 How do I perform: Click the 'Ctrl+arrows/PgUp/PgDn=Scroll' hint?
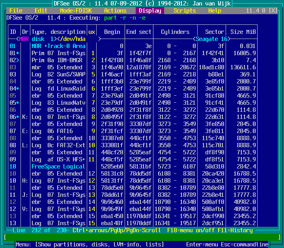(117, 230)
